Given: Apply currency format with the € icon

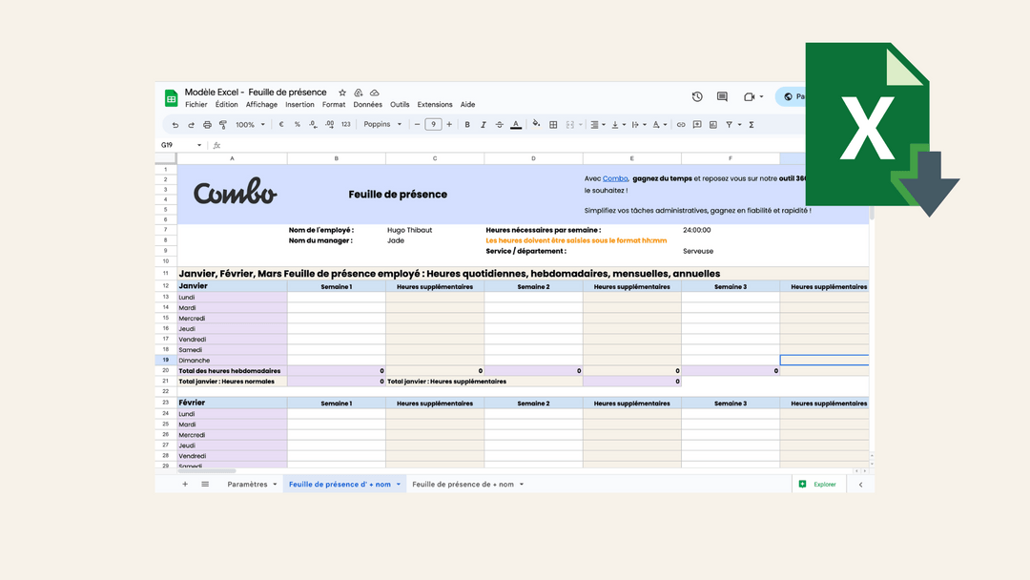Looking at the screenshot, I should (281, 124).
